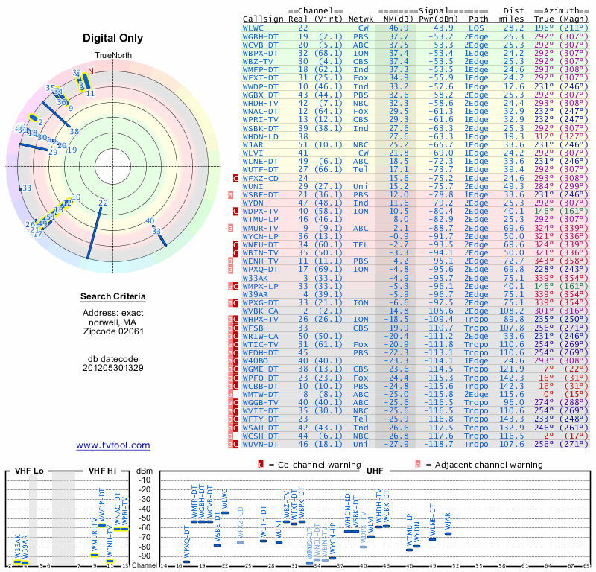
Task: Click the WCVB-DT callsign in the table
Action: pos(260,45)
